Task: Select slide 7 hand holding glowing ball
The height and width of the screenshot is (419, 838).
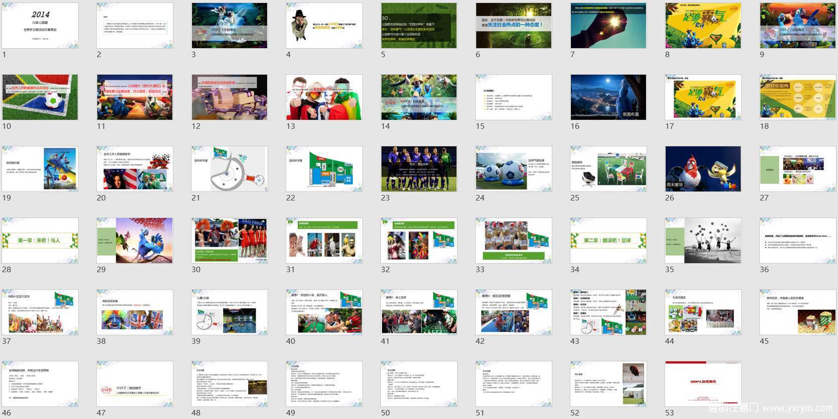Action: point(608,26)
